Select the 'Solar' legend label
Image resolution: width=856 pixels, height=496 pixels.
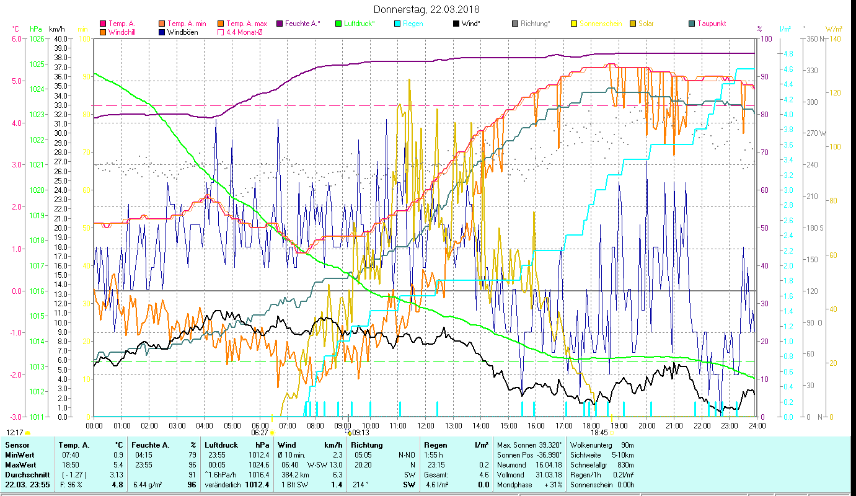pos(646,24)
